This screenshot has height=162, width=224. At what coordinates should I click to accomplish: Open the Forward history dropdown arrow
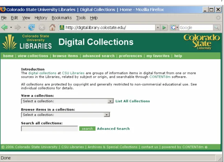pyautogui.click(x=25, y=27)
